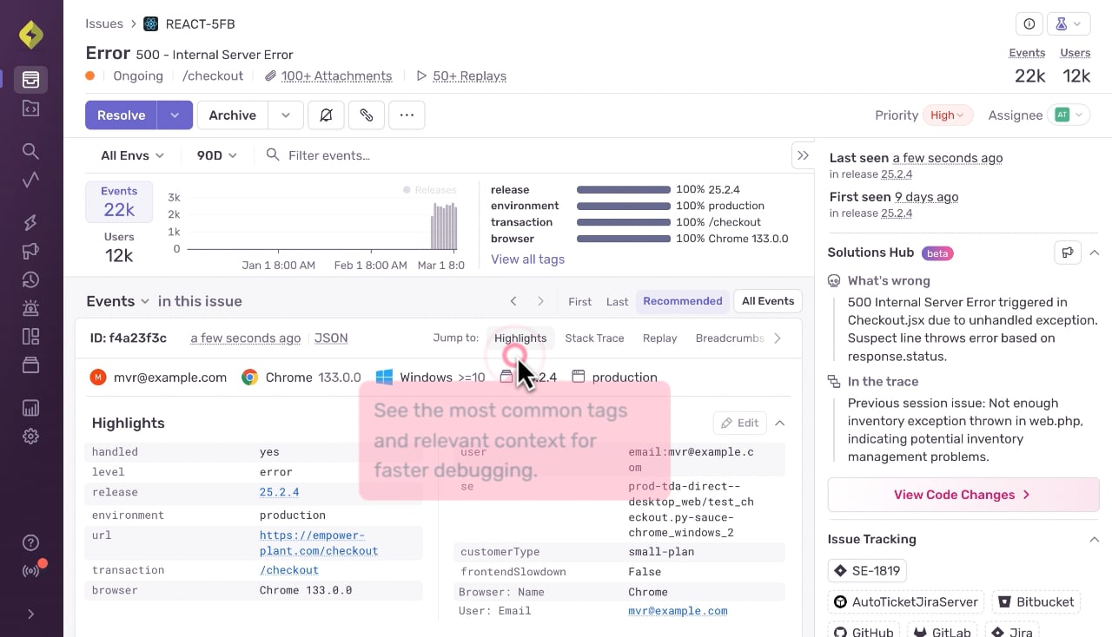Collapse the right sidebar with the double chevron
The height and width of the screenshot is (637, 1112).
pos(803,155)
